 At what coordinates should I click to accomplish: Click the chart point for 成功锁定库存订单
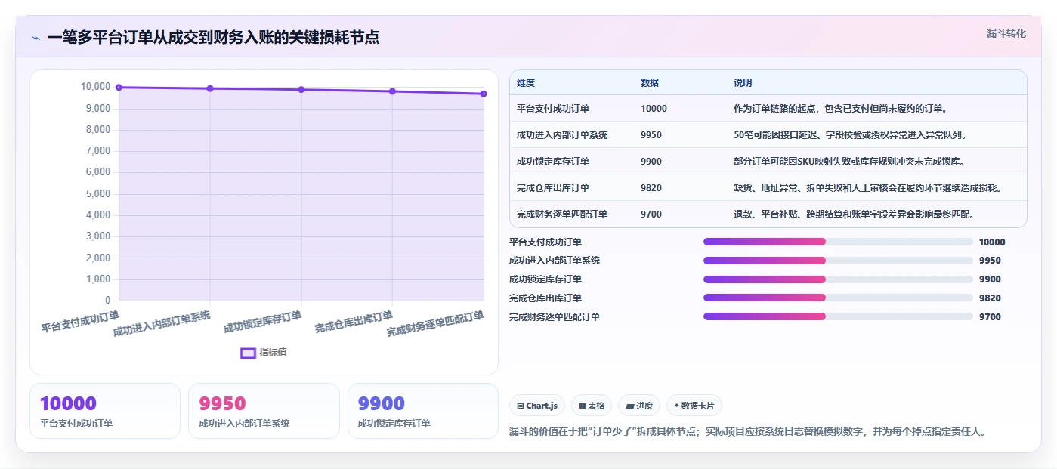pyautogui.click(x=301, y=90)
